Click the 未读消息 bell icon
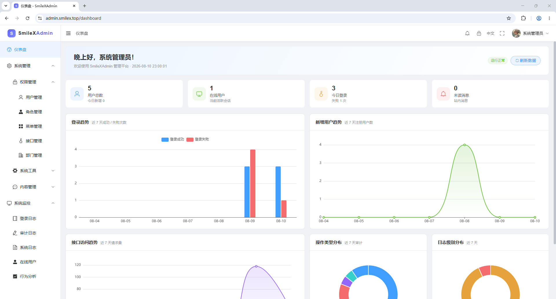The height and width of the screenshot is (299, 556). tap(443, 94)
